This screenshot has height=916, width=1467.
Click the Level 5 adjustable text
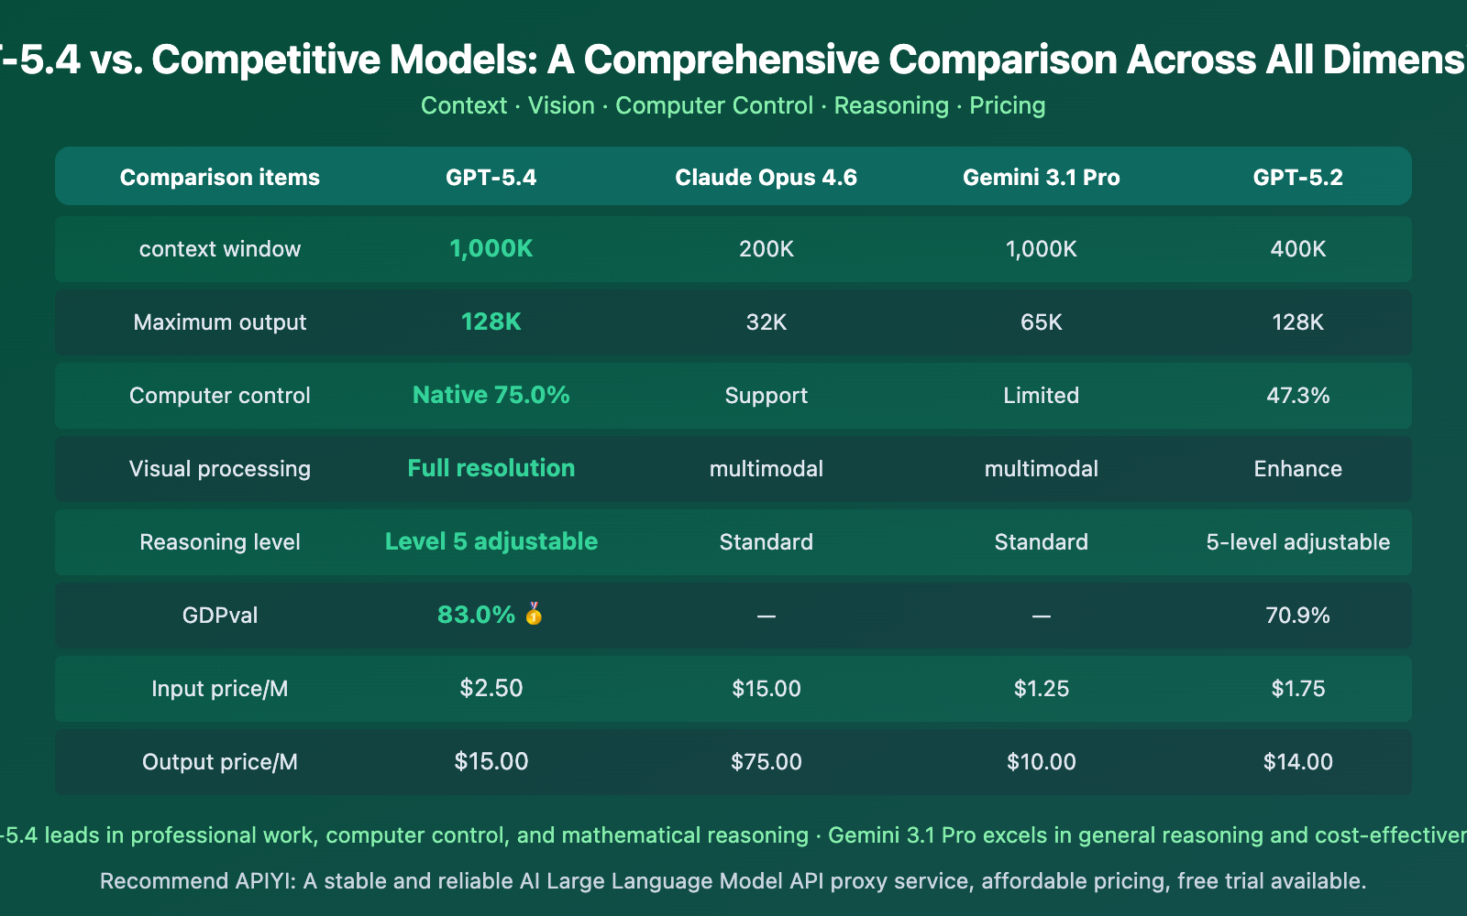(491, 541)
